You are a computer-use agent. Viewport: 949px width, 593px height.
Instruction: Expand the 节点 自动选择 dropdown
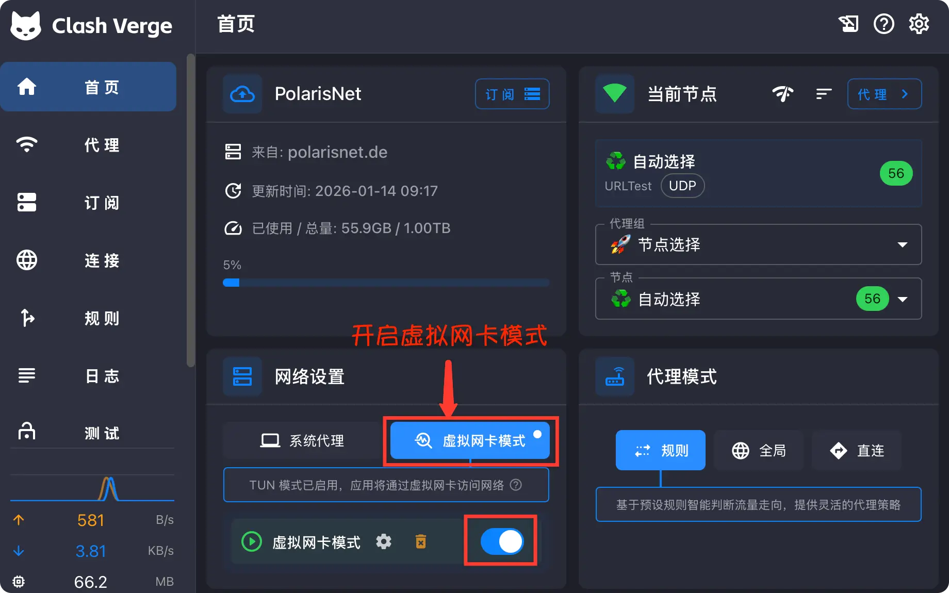point(758,299)
